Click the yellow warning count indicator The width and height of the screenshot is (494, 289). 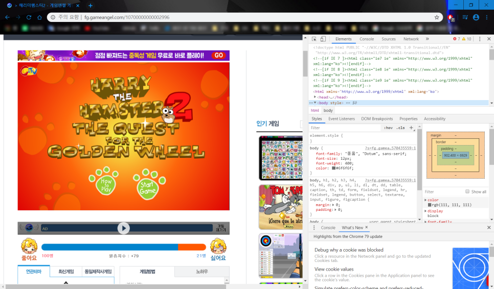(466, 39)
